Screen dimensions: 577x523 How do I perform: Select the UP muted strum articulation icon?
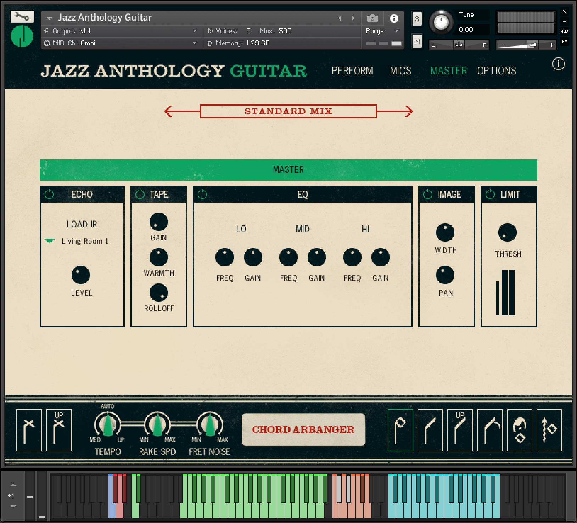pyautogui.click(x=59, y=430)
